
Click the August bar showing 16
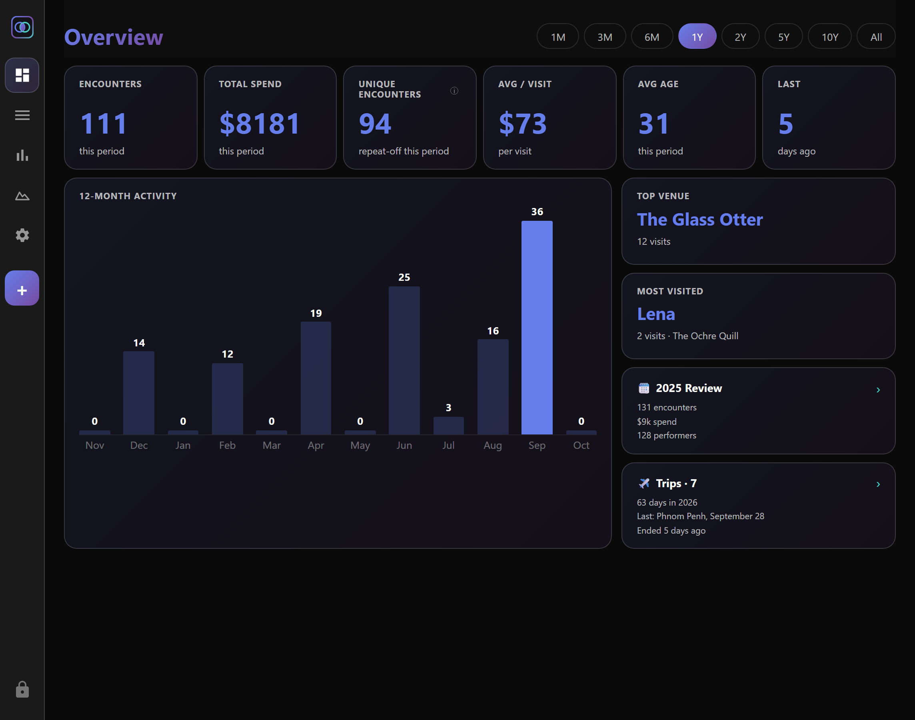point(493,387)
